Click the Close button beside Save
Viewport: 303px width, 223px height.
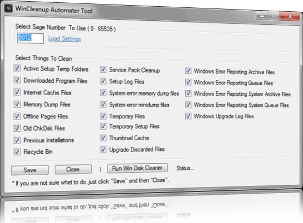coord(73,170)
